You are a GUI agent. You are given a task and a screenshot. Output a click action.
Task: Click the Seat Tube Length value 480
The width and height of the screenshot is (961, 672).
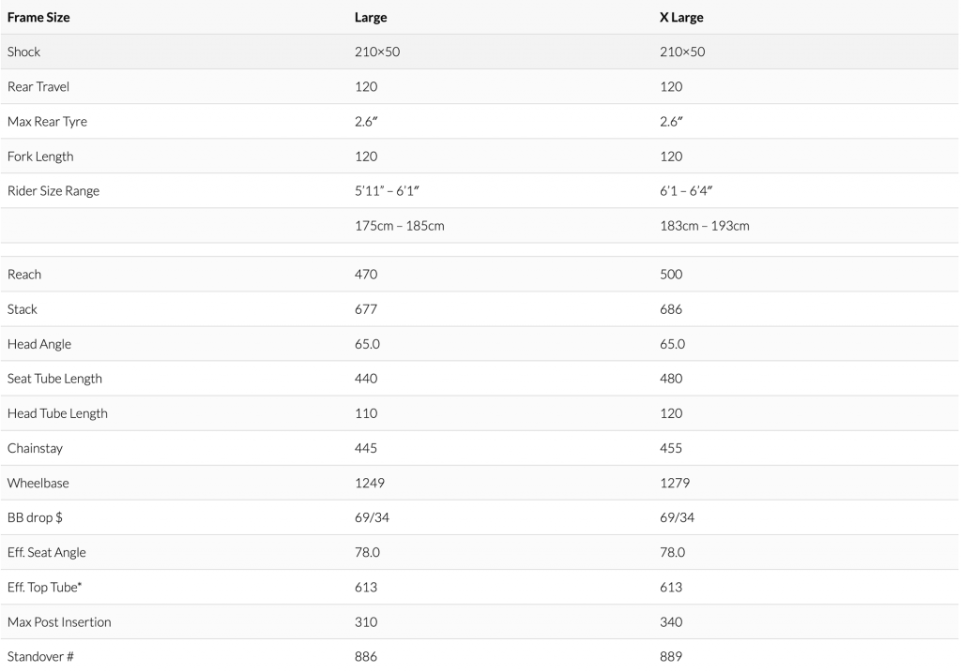click(x=671, y=379)
